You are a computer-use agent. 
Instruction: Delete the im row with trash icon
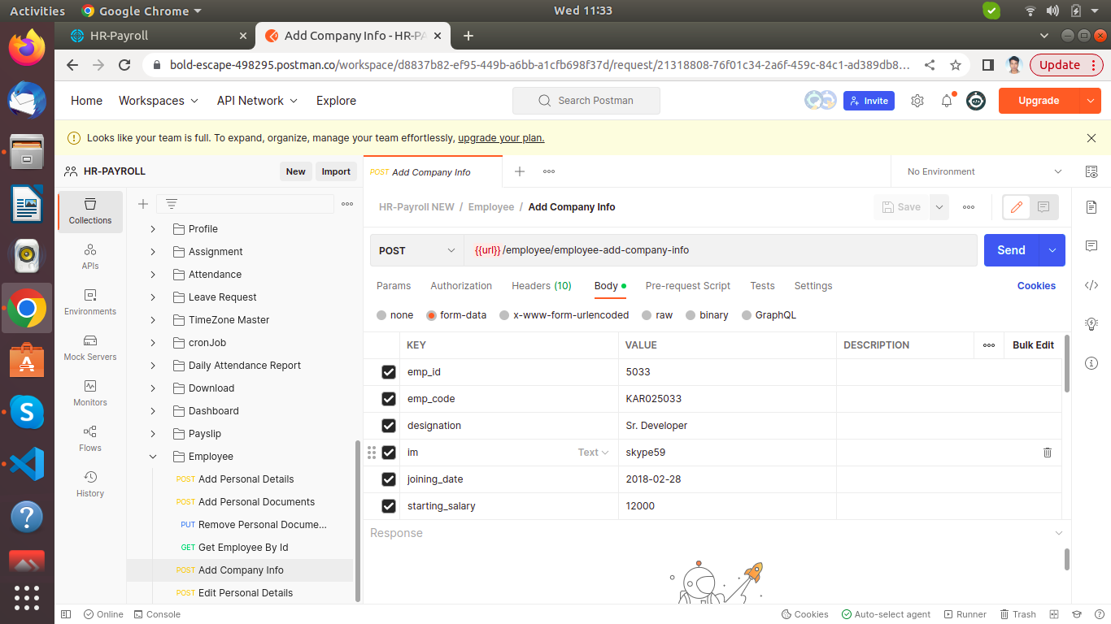point(1047,453)
